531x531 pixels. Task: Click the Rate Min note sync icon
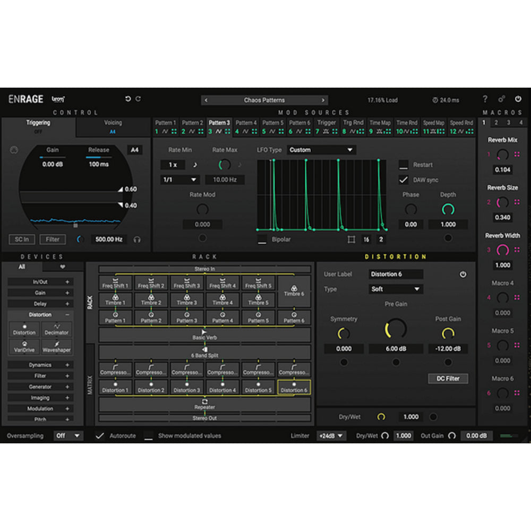[195, 165]
